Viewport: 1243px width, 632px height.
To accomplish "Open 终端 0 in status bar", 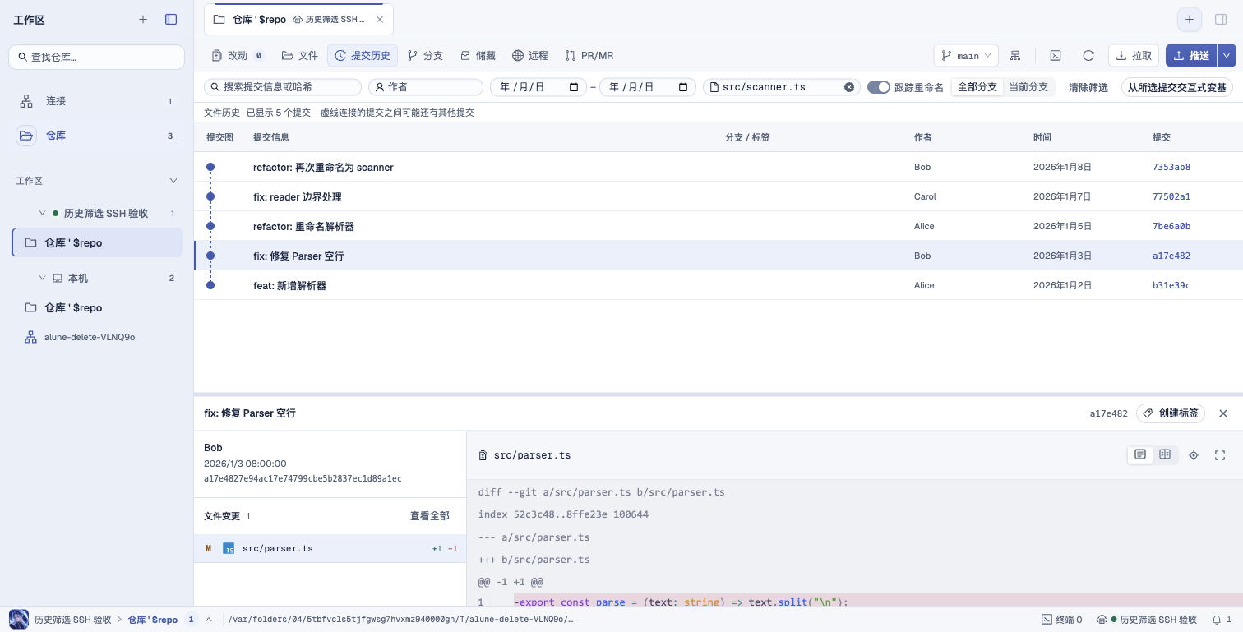I will point(1062,620).
